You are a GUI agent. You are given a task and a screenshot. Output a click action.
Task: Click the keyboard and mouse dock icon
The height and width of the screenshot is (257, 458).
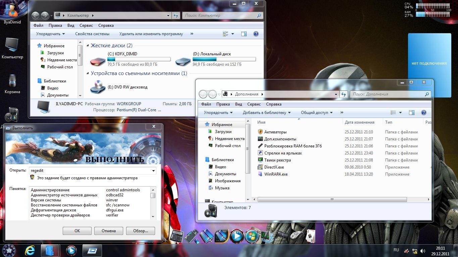[x=192, y=236]
